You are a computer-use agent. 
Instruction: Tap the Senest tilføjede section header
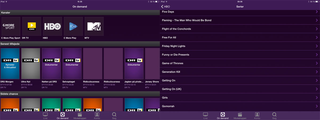[80, 44]
